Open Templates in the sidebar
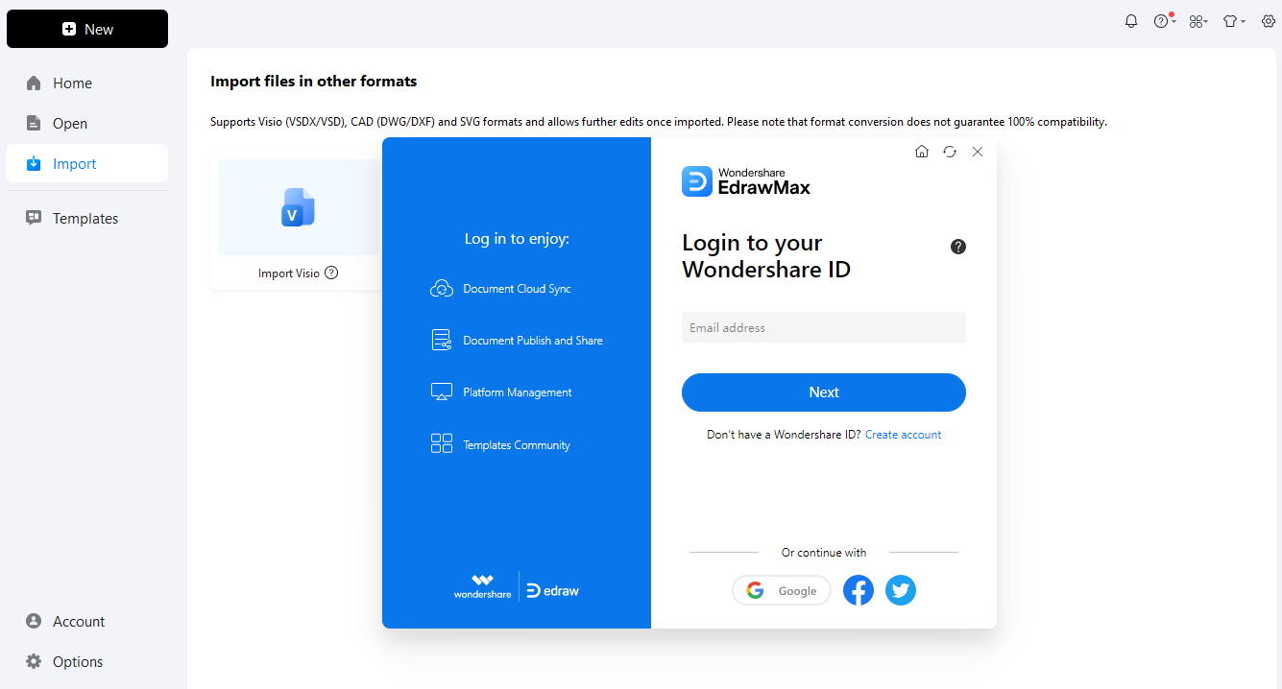This screenshot has height=689, width=1282. point(87,219)
